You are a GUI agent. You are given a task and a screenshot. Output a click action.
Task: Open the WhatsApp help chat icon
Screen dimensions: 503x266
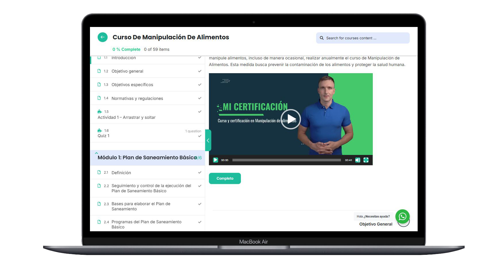(402, 216)
